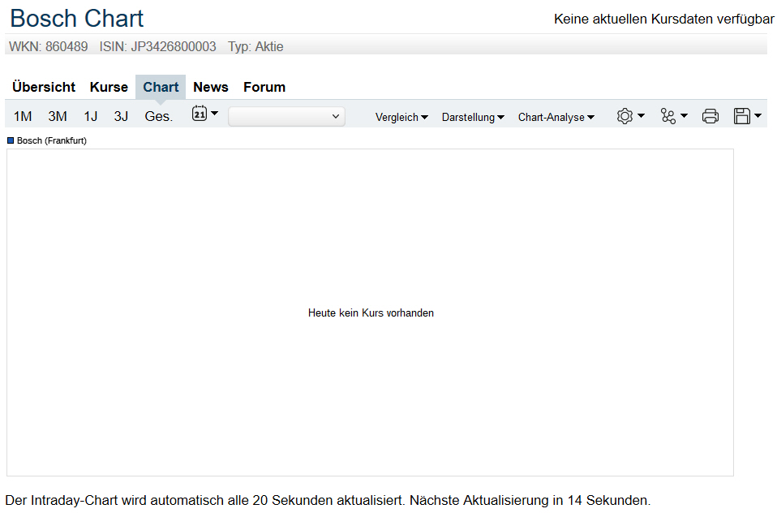Screen dimensions: 777x513
Task: Expand arrow next to the save icon
Action: (758, 115)
